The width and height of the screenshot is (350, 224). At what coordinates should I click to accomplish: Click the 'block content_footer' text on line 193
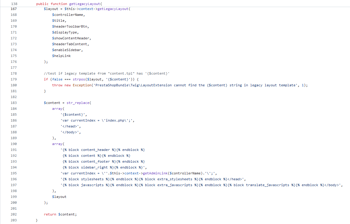tap(89, 161)
